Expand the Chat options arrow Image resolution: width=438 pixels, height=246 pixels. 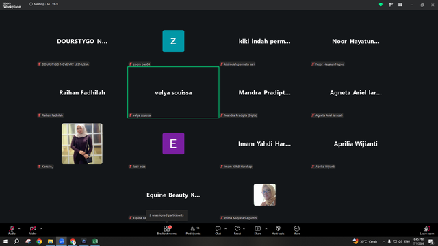[225, 228]
